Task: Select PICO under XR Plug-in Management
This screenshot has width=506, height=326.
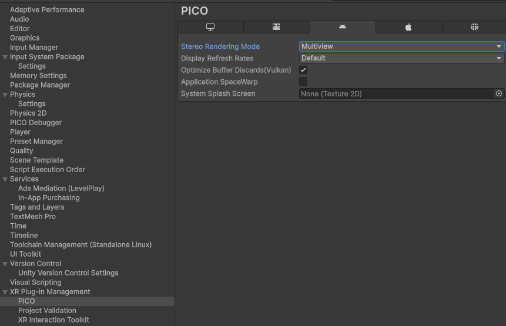Action: tap(26, 301)
